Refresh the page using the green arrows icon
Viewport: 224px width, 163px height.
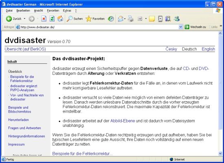tap(52, 19)
